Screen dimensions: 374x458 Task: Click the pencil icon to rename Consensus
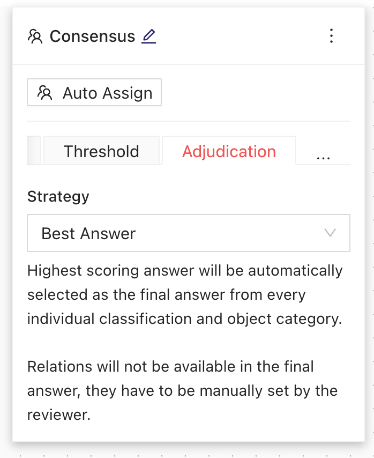[x=149, y=36]
